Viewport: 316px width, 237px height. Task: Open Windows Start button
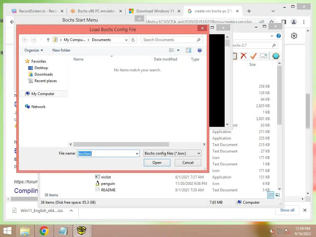(7, 231)
